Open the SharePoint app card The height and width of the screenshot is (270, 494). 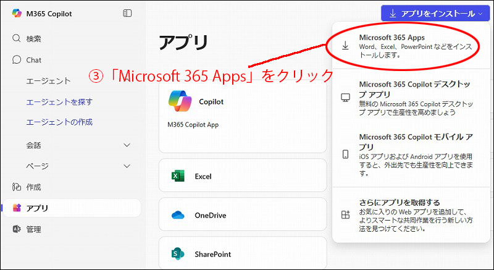click(x=243, y=253)
